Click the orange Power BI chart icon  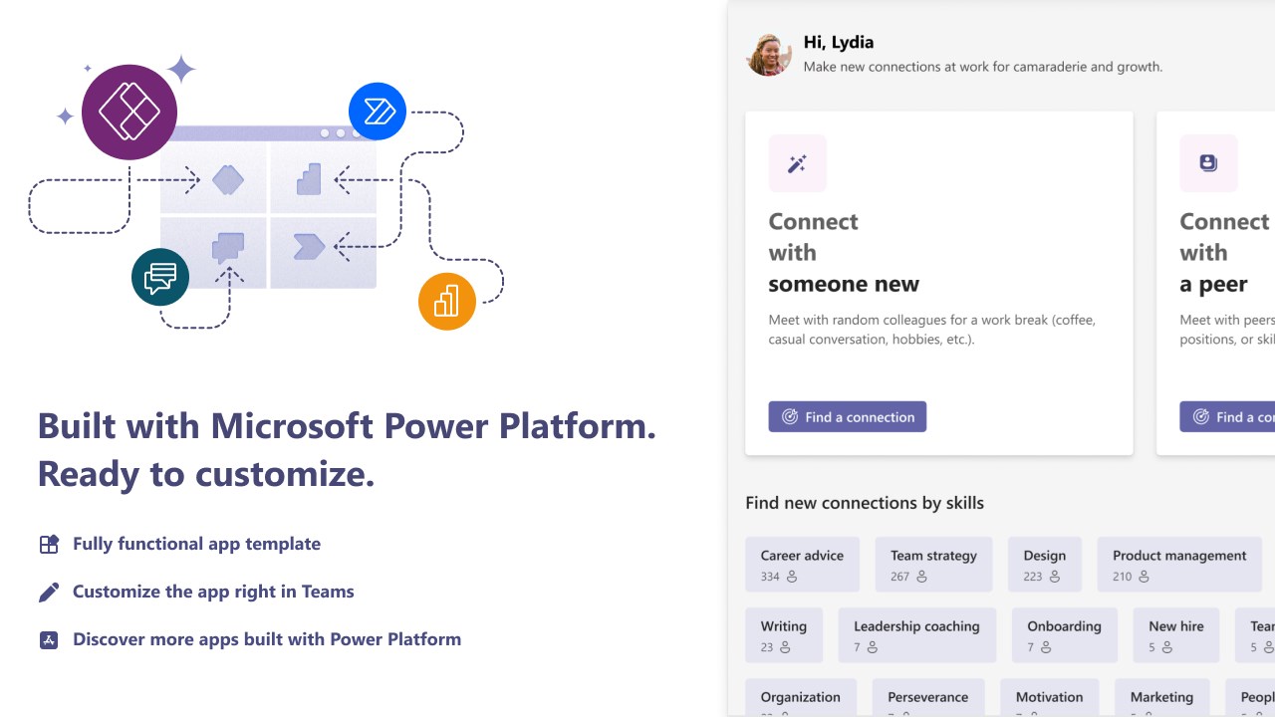point(447,301)
